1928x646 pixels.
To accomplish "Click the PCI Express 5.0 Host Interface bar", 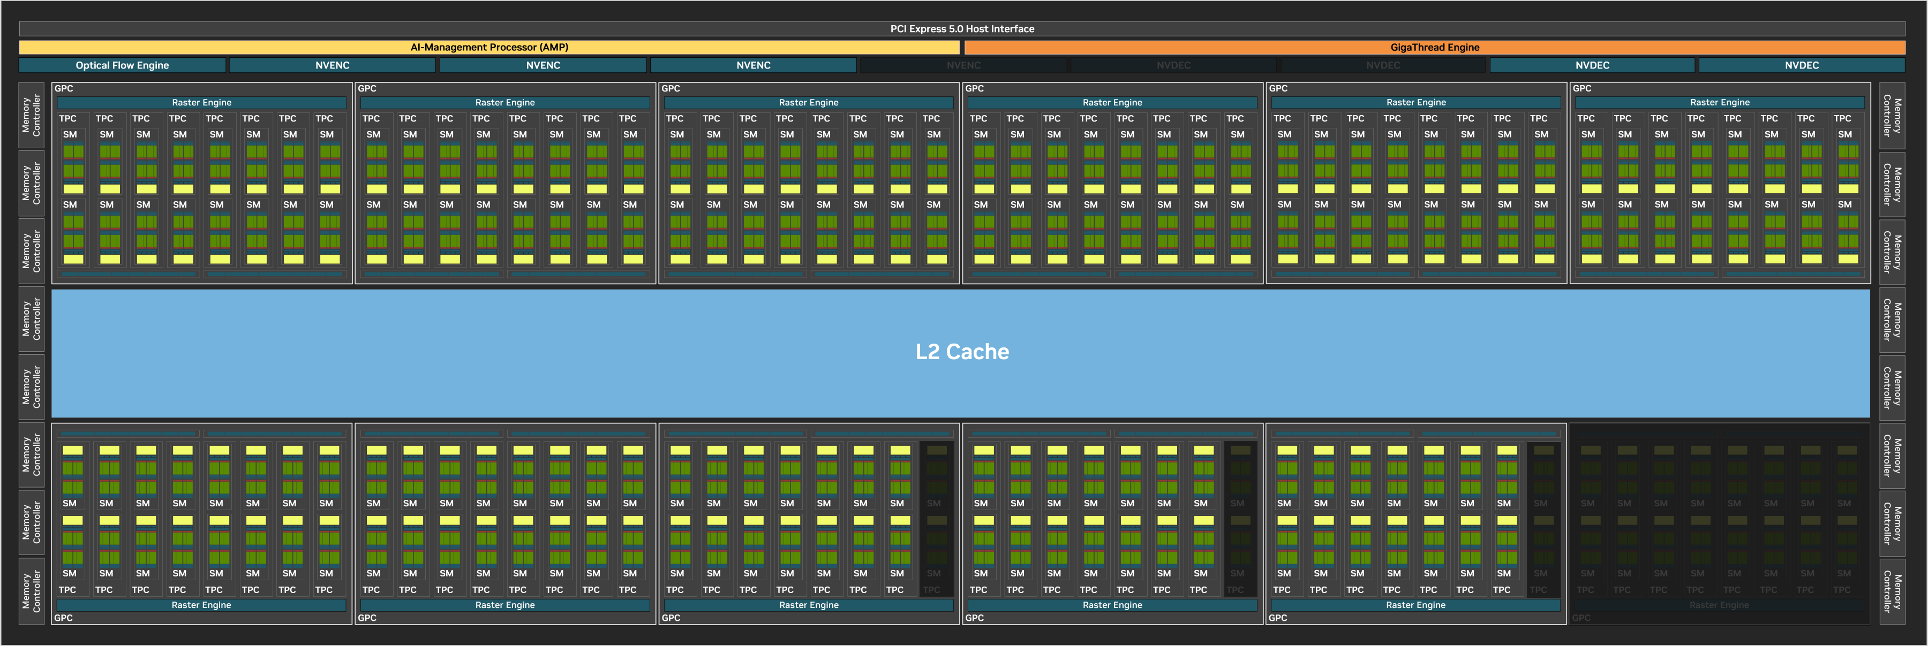I will pos(962,28).
